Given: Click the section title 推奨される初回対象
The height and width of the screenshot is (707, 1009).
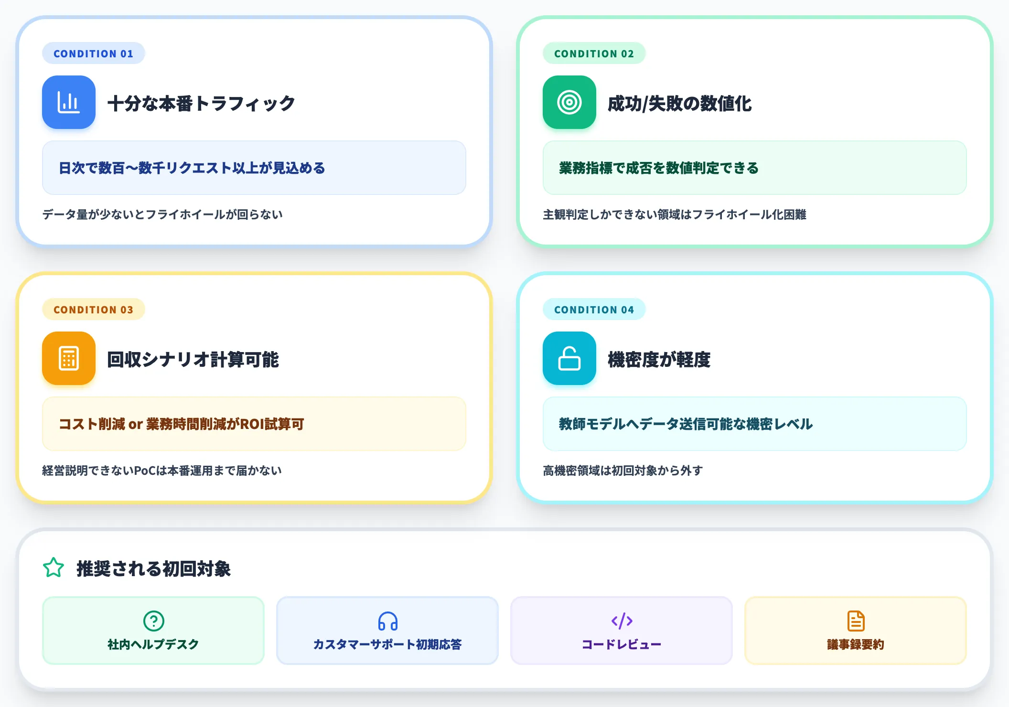Looking at the screenshot, I should pos(154,568).
